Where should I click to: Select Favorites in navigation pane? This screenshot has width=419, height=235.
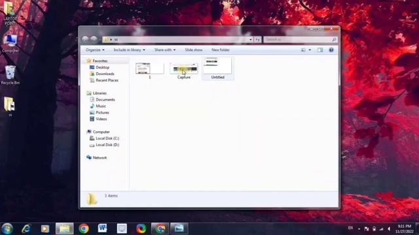pyautogui.click(x=100, y=61)
